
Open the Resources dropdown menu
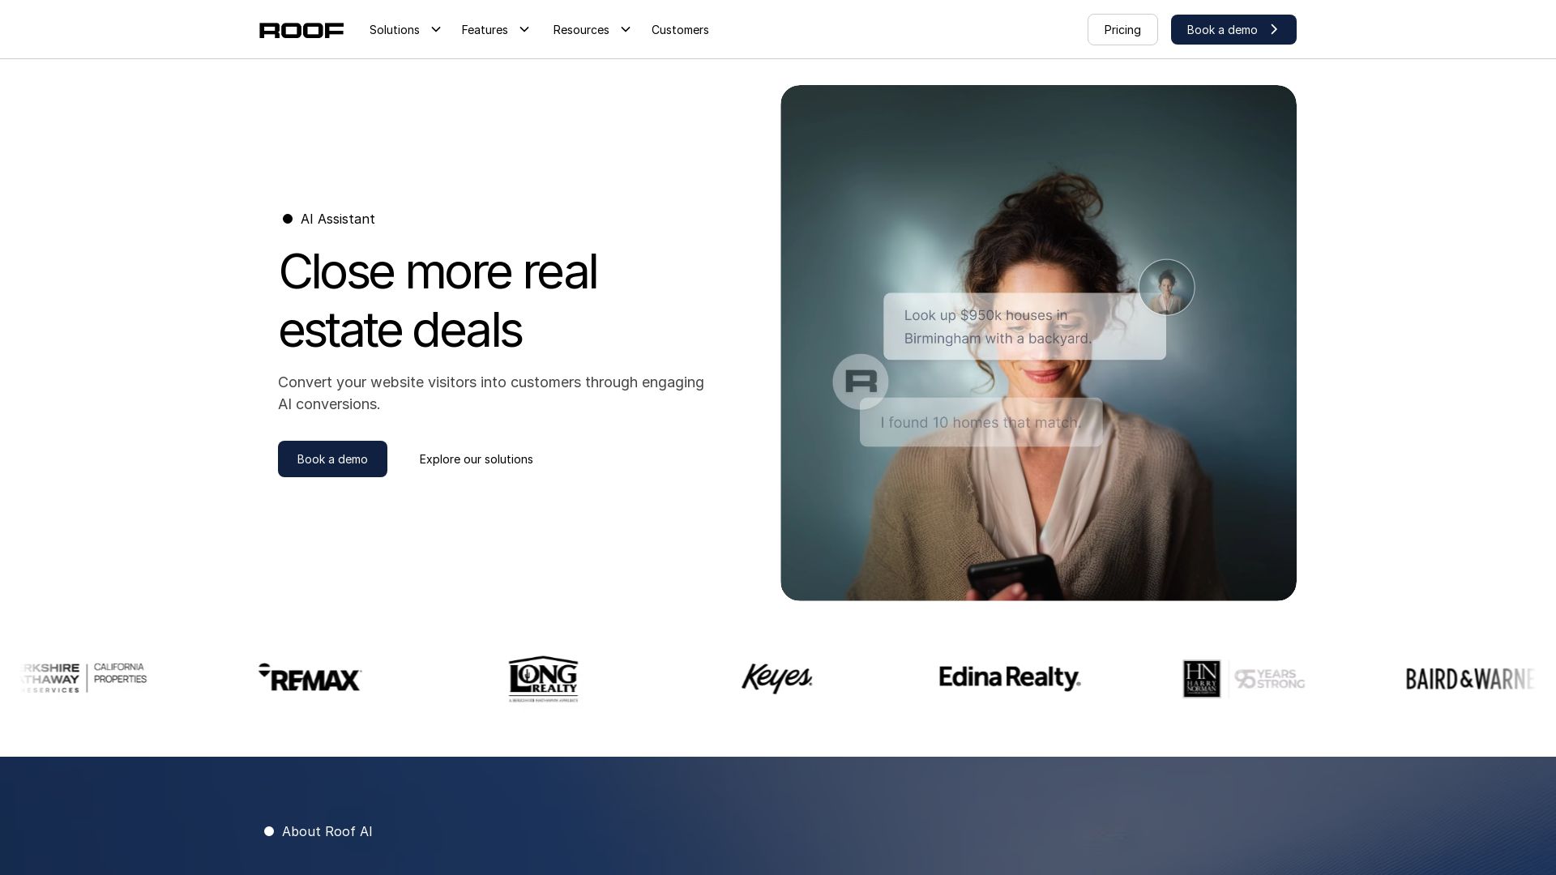591,30
